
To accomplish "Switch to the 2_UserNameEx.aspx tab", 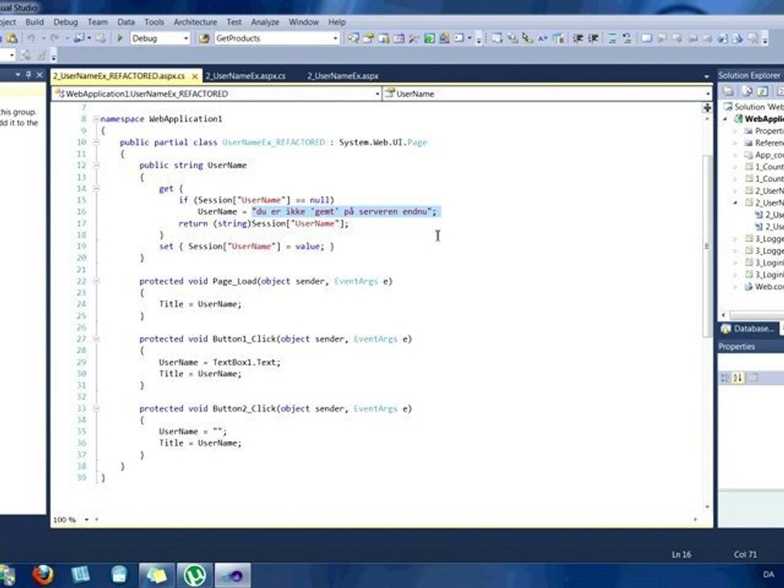I will (342, 76).
